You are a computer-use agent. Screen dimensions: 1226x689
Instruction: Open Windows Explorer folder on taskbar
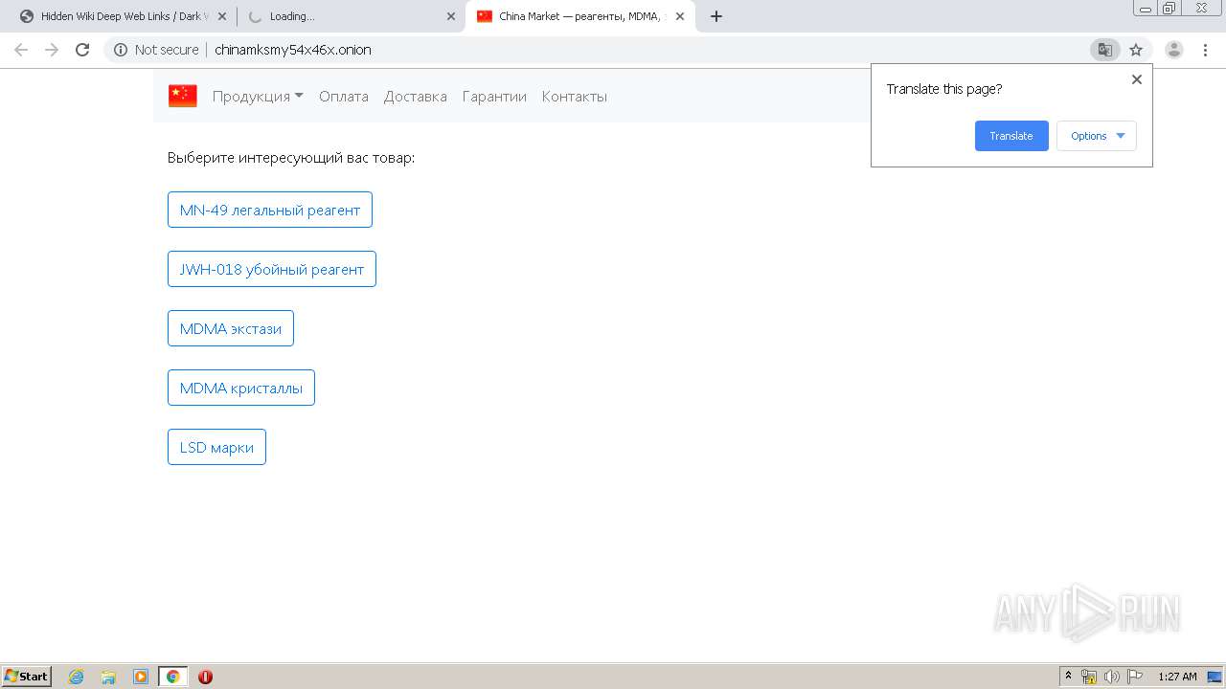click(x=108, y=677)
